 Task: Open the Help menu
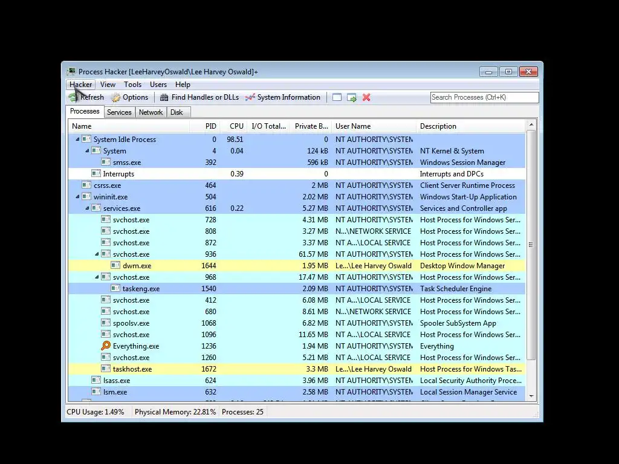click(183, 85)
